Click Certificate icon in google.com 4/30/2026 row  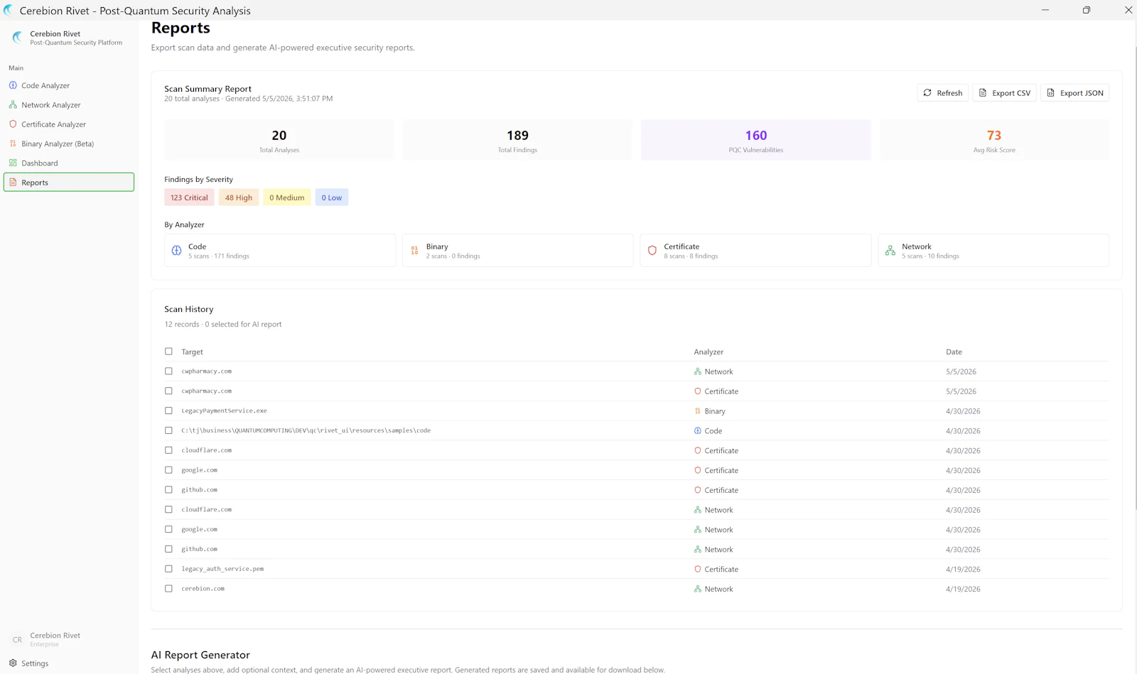point(698,470)
